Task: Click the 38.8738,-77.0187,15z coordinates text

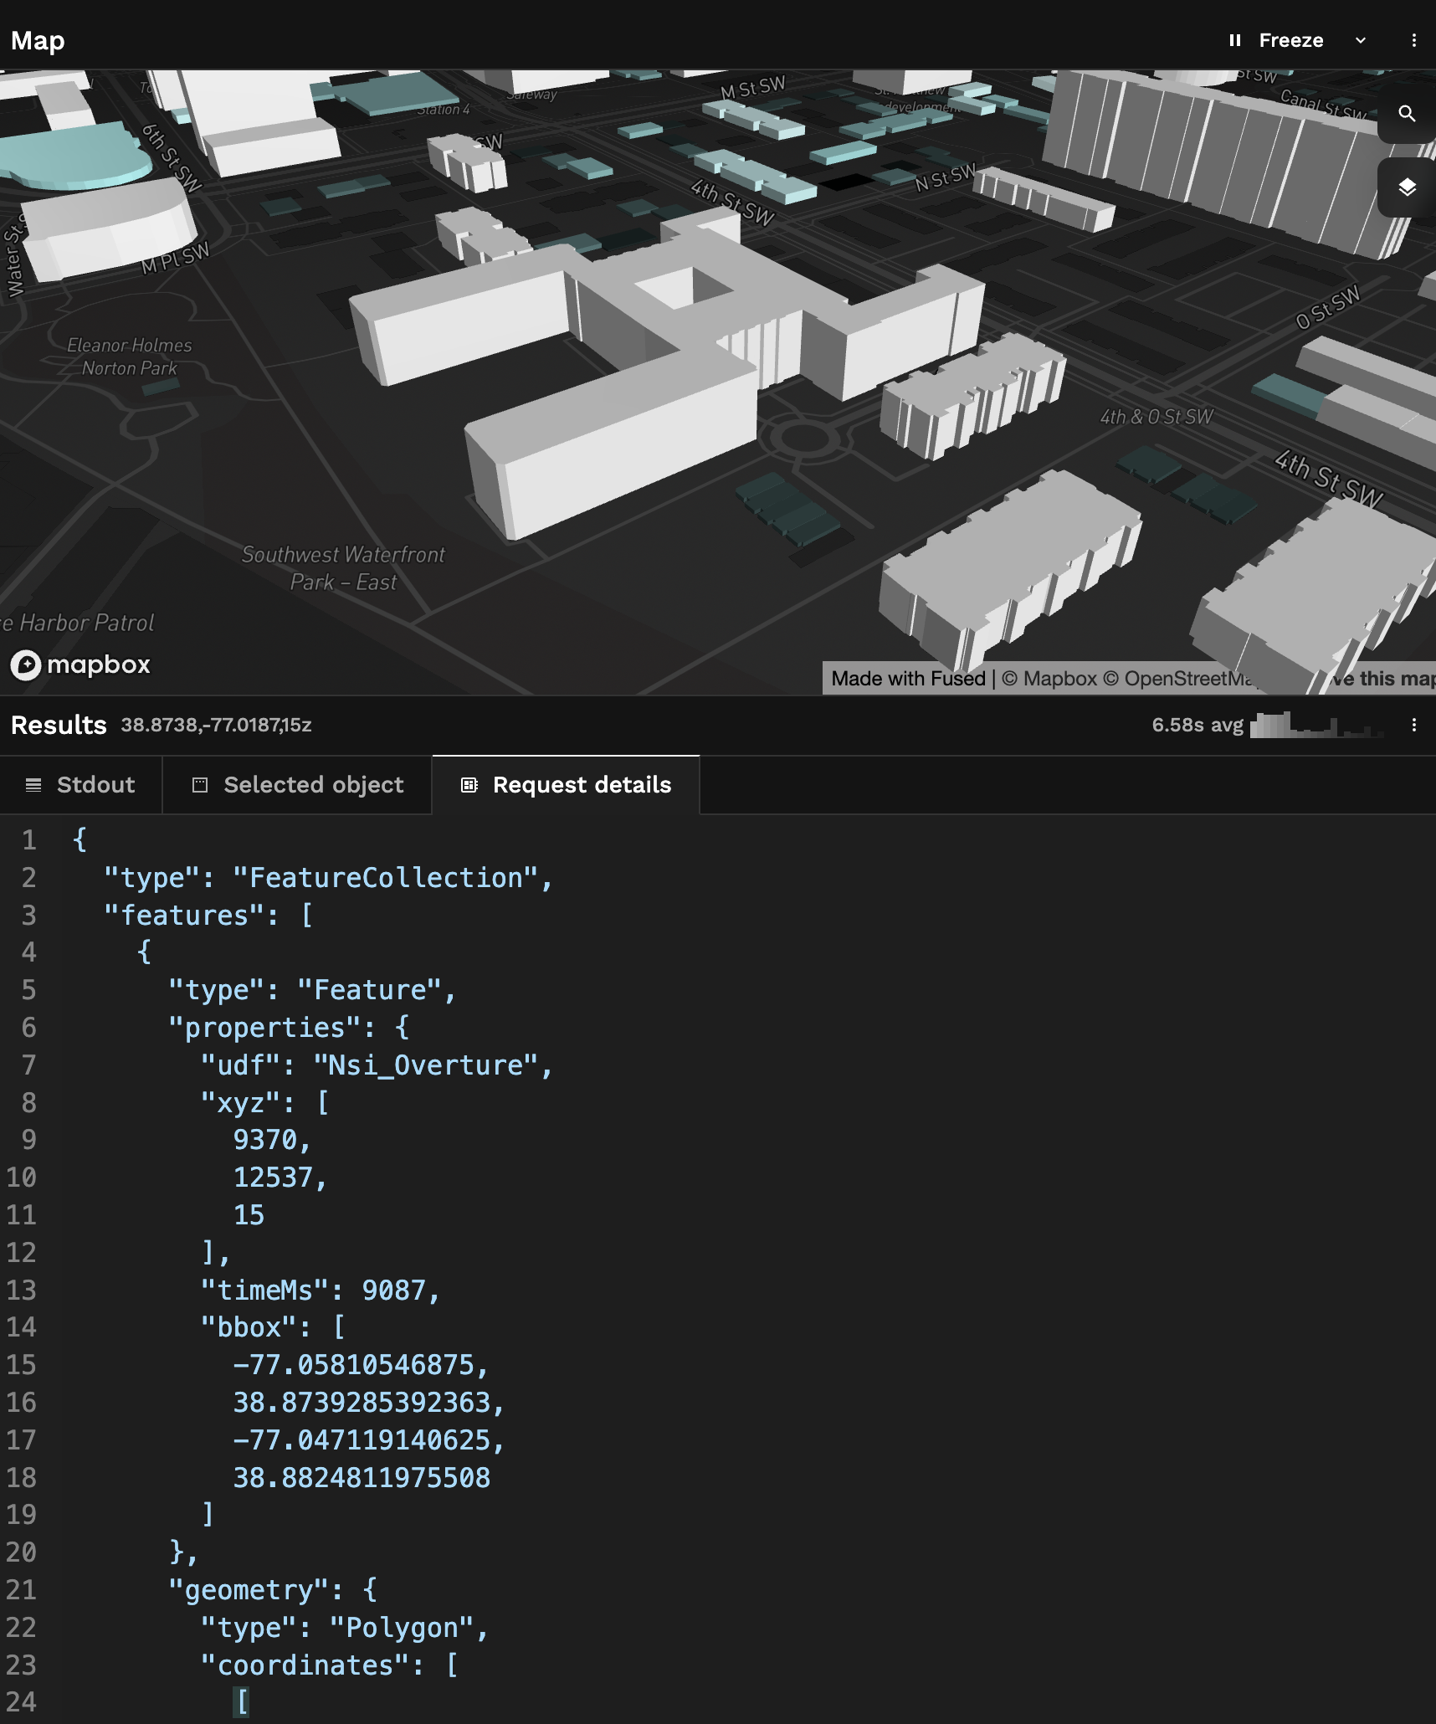Action: [216, 725]
